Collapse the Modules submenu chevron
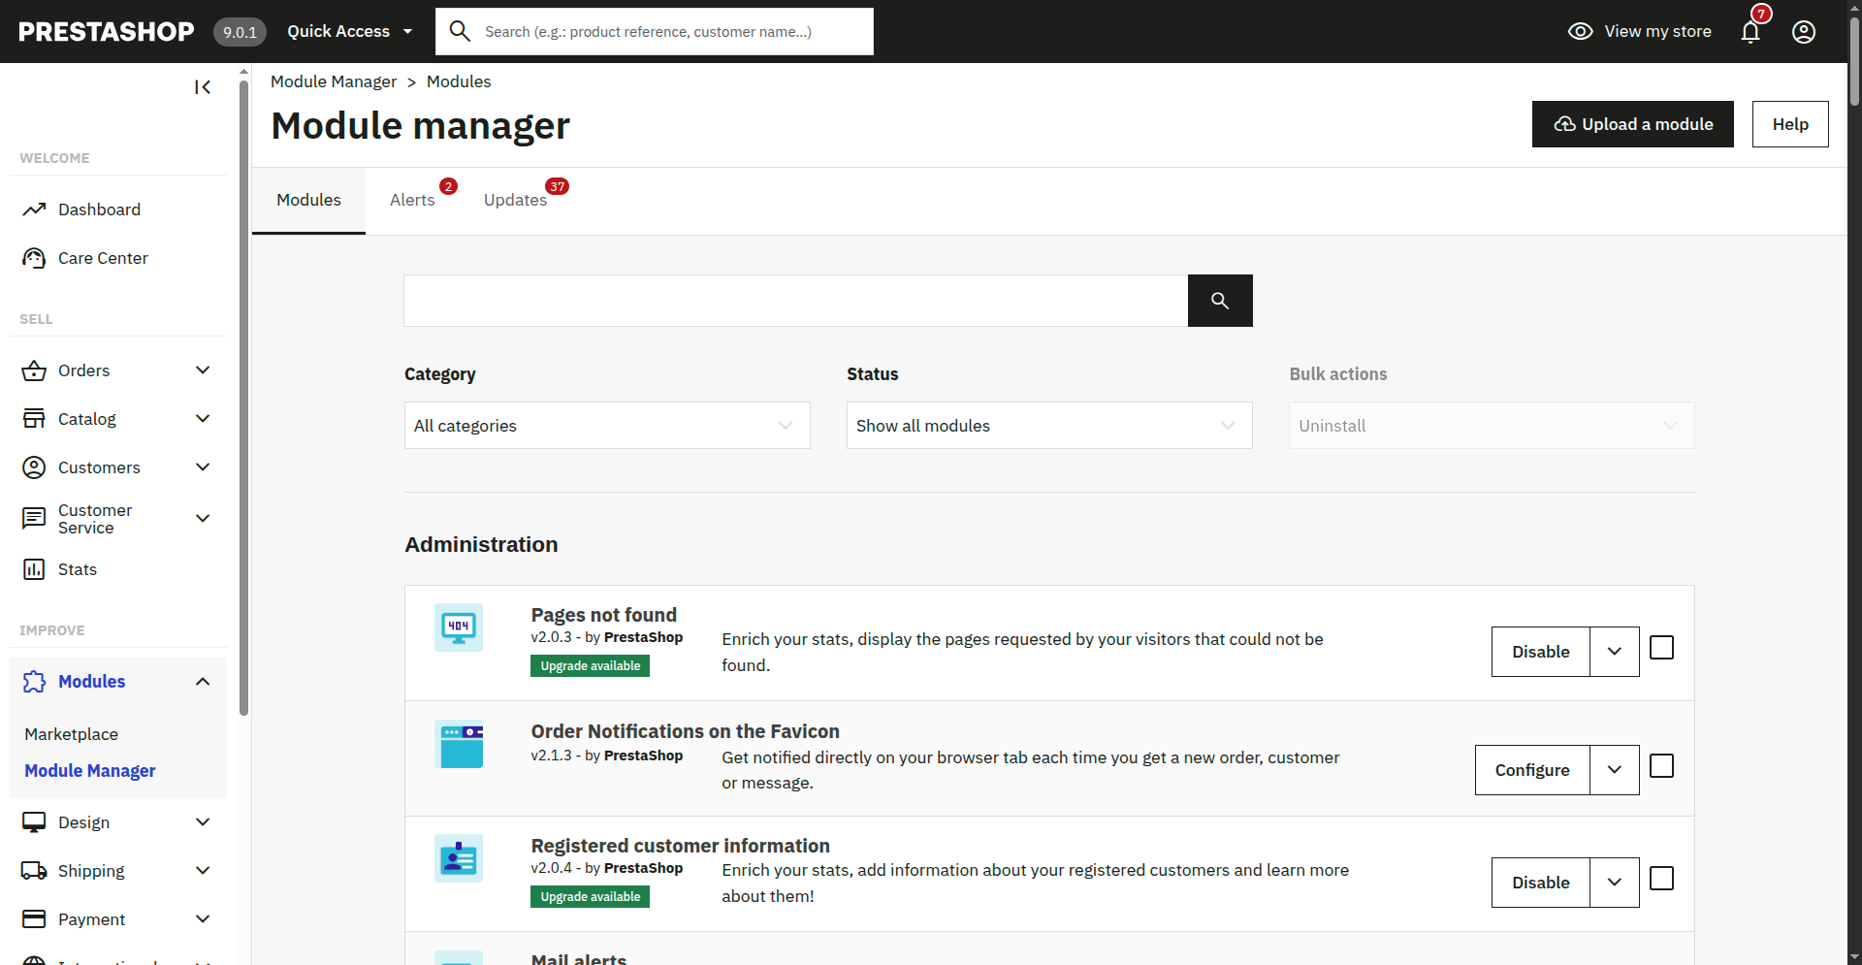This screenshot has width=1862, height=965. click(203, 682)
